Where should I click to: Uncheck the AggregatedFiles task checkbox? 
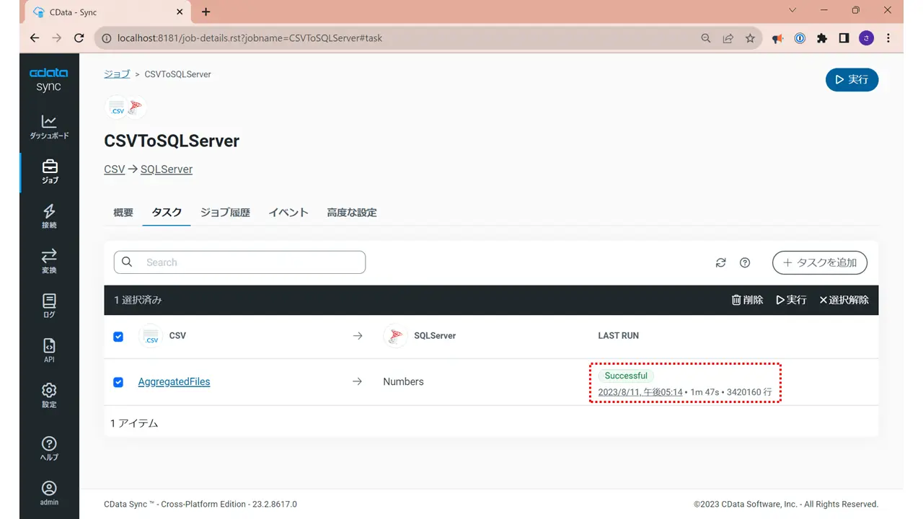click(x=118, y=382)
